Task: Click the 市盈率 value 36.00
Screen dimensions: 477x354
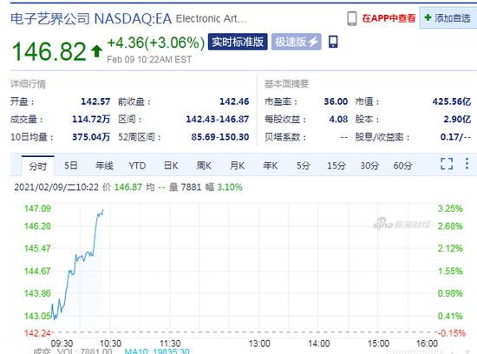Action: tap(336, 102)
